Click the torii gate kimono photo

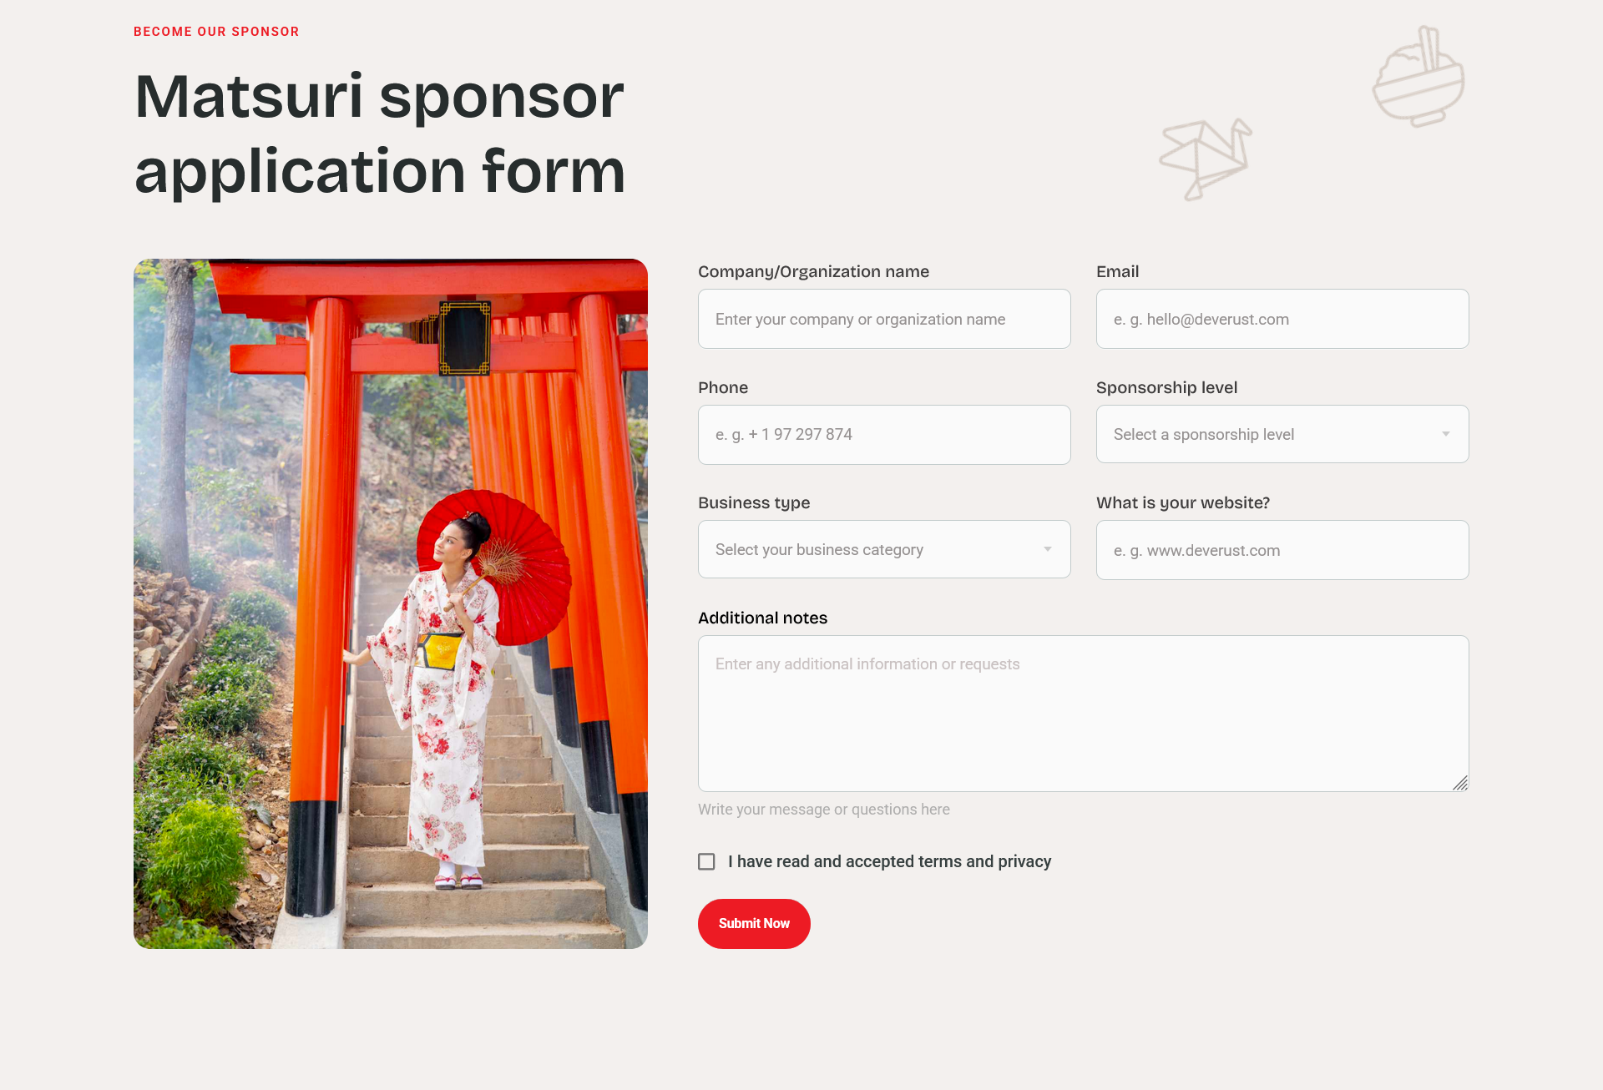(391, 603)
